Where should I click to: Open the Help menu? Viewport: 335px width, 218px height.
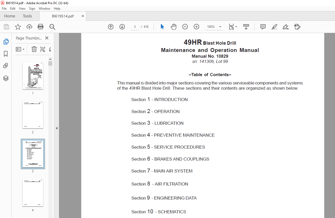tap(57, 9)
